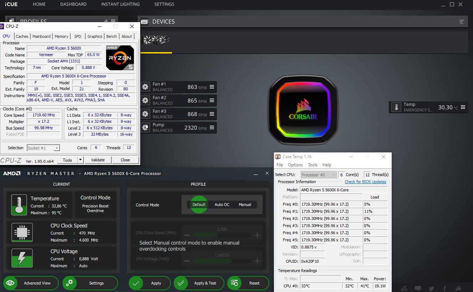Open the Bench tab in CPU-Z

click(111, 36)
